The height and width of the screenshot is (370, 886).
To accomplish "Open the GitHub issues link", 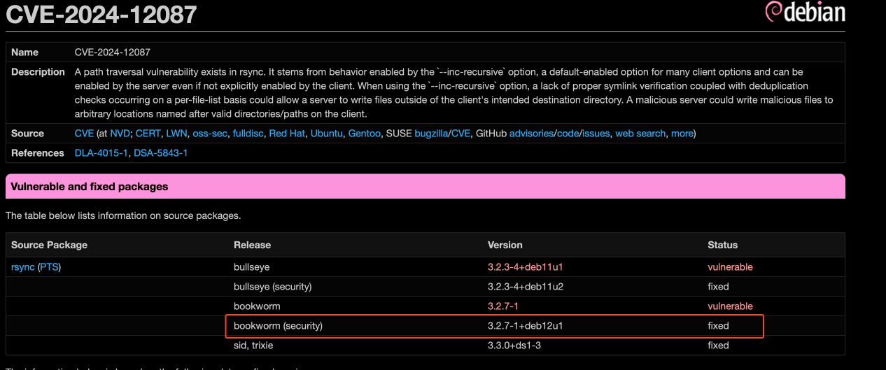I will (x=597, y=134).
